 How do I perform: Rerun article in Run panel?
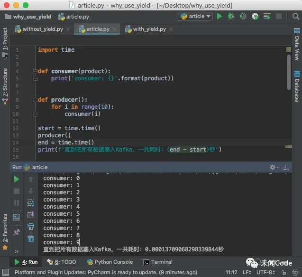(17, 179)
